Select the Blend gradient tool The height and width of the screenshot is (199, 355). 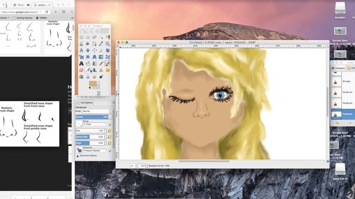click(95, 64)
